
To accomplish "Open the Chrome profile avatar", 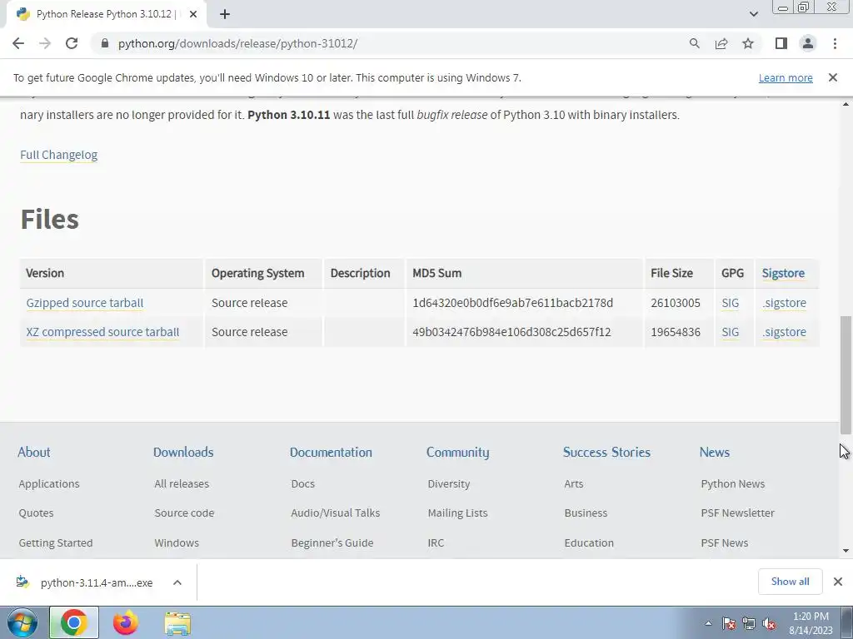I will click(x=808, y=43).
